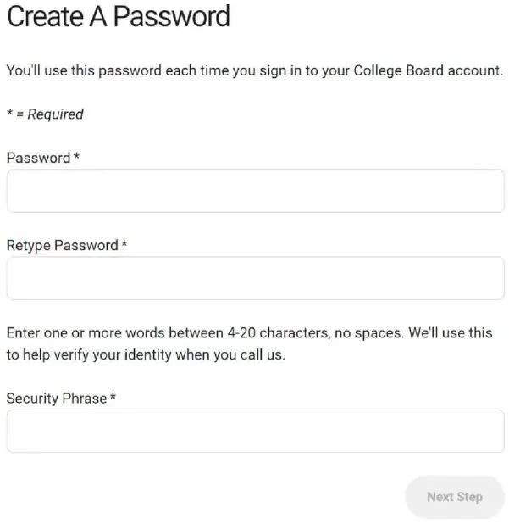The width and height of the screenshot is (509, 524).
Task: Focus the Retype Password text box
Action: click(255, 278)
